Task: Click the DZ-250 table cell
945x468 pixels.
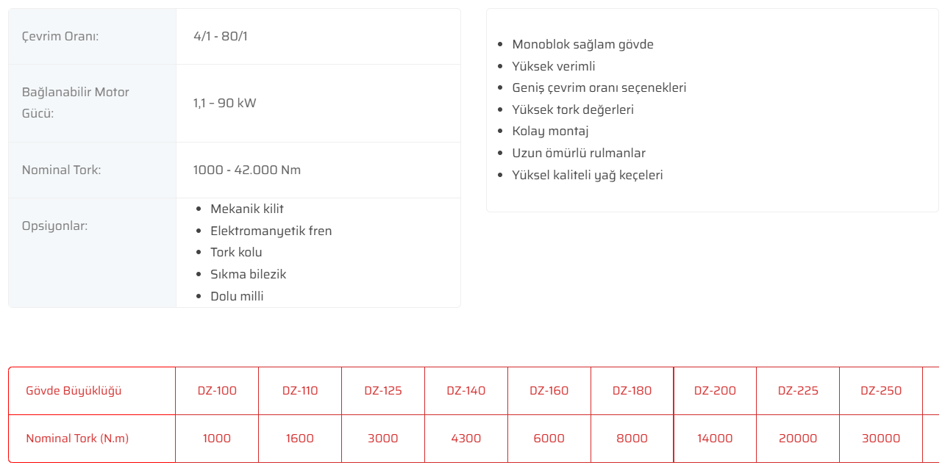Action: (x=881, y=391)
